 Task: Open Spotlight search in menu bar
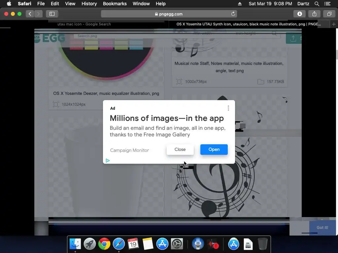pyautogui.click(x=317, y=4)
